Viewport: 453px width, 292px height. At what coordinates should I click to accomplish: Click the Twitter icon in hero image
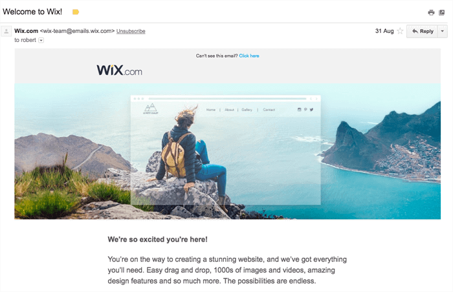pyautogui.click(x=311, y=110)
